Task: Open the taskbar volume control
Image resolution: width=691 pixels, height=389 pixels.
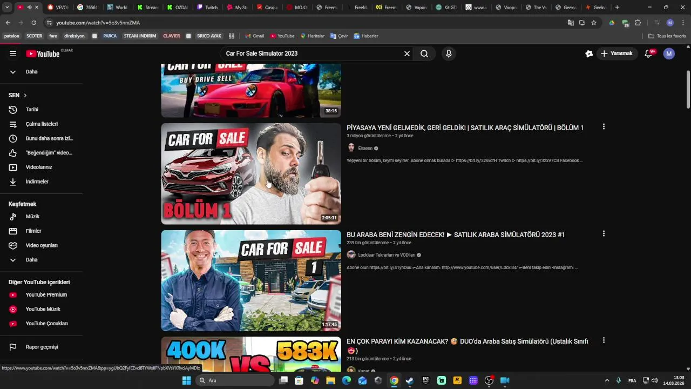Action: 654,380
